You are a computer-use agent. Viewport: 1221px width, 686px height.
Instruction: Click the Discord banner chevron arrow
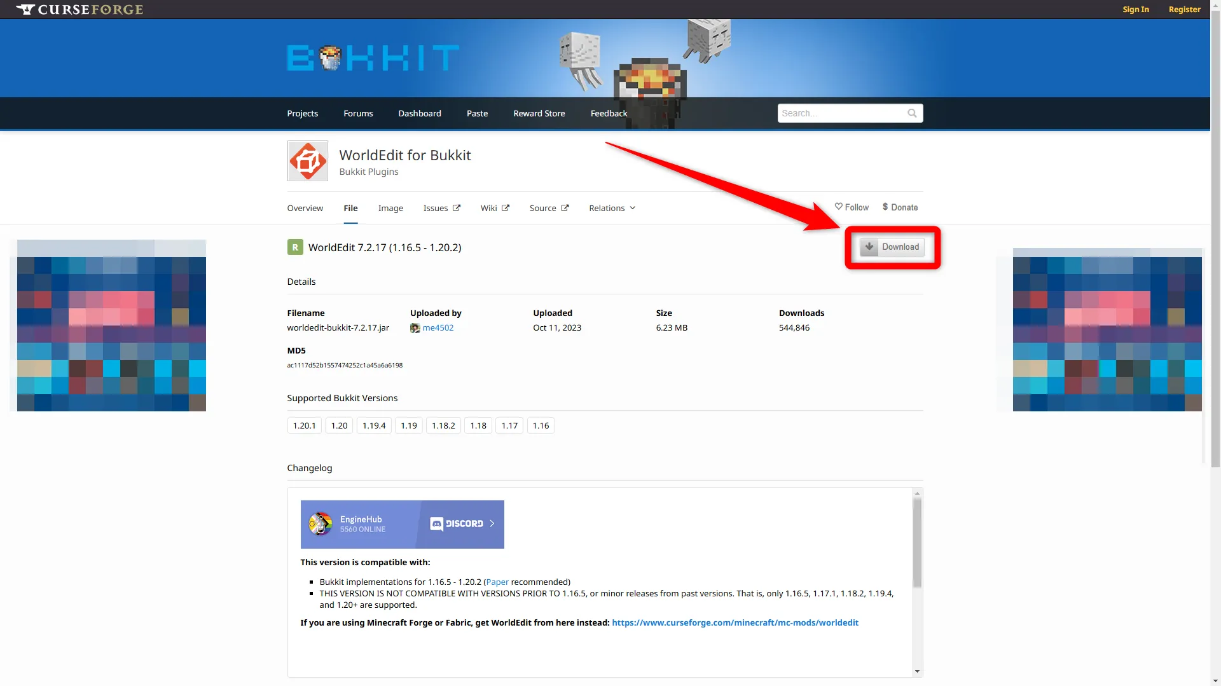492,524
